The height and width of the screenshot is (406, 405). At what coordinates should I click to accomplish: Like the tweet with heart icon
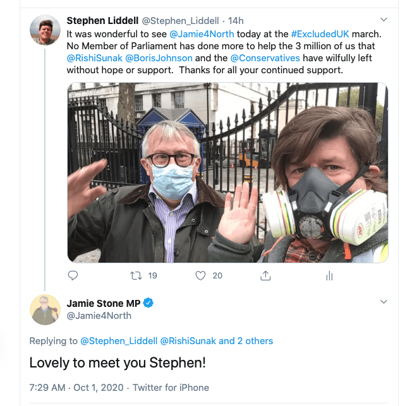(x=201, y=276)
